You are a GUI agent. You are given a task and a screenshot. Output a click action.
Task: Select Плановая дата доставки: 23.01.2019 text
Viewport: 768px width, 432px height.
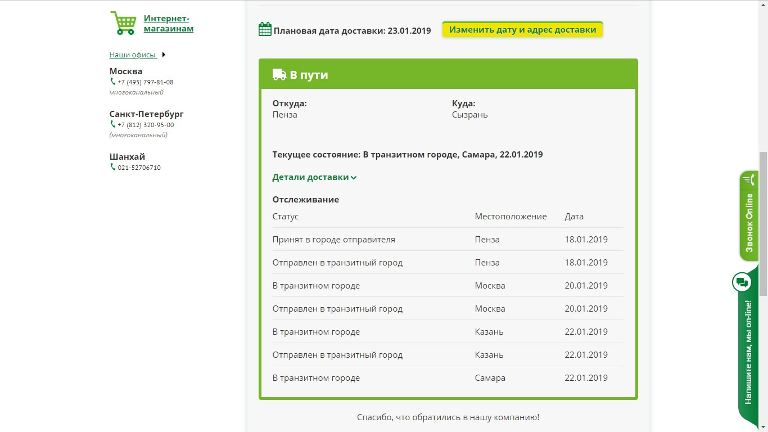pos(353,31)
